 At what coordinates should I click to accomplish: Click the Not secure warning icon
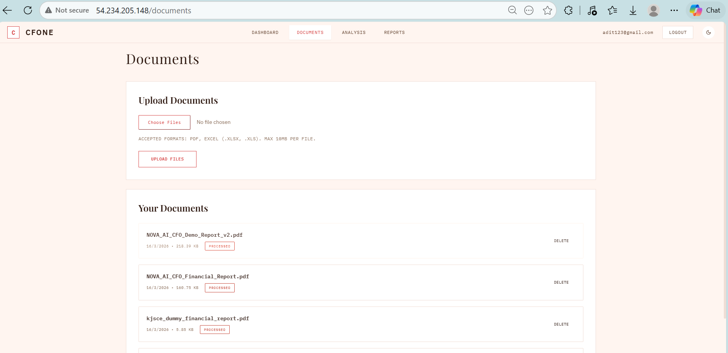48,10
